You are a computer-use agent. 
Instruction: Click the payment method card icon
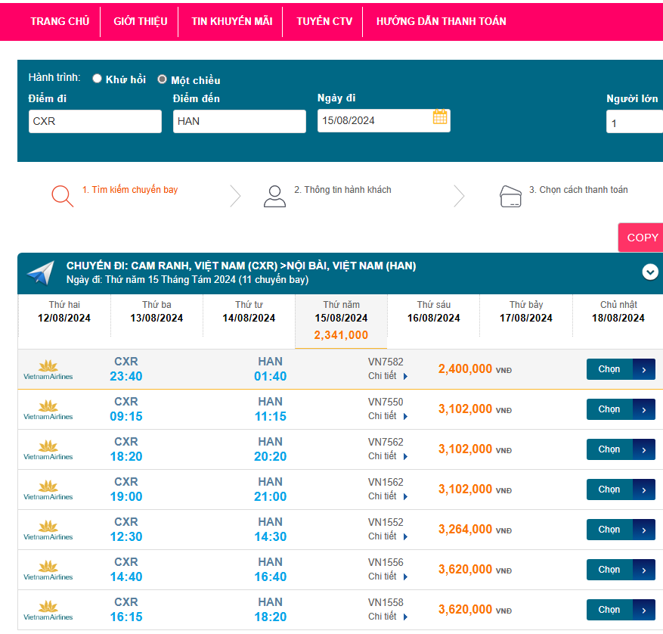pyautogui.click(x=511, y=196)
